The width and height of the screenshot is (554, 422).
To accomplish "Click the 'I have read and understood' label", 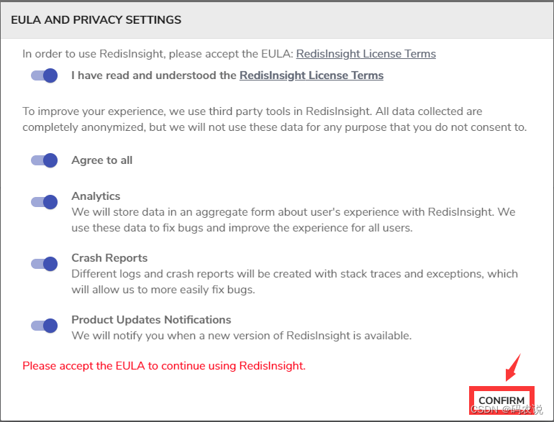I will tap(154, 75).
